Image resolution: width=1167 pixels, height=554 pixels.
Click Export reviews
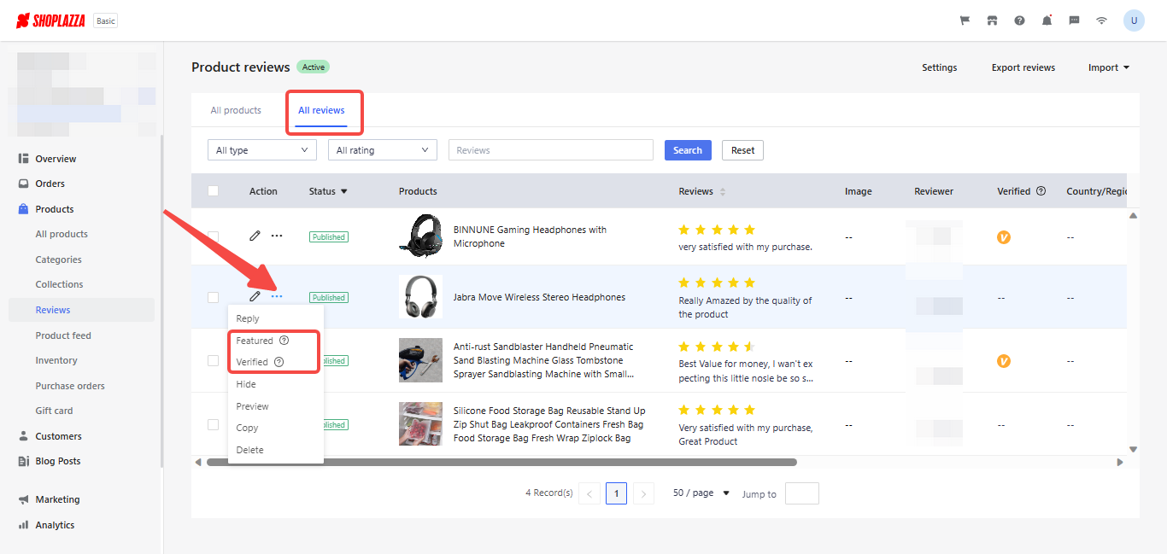[1023, 67]
